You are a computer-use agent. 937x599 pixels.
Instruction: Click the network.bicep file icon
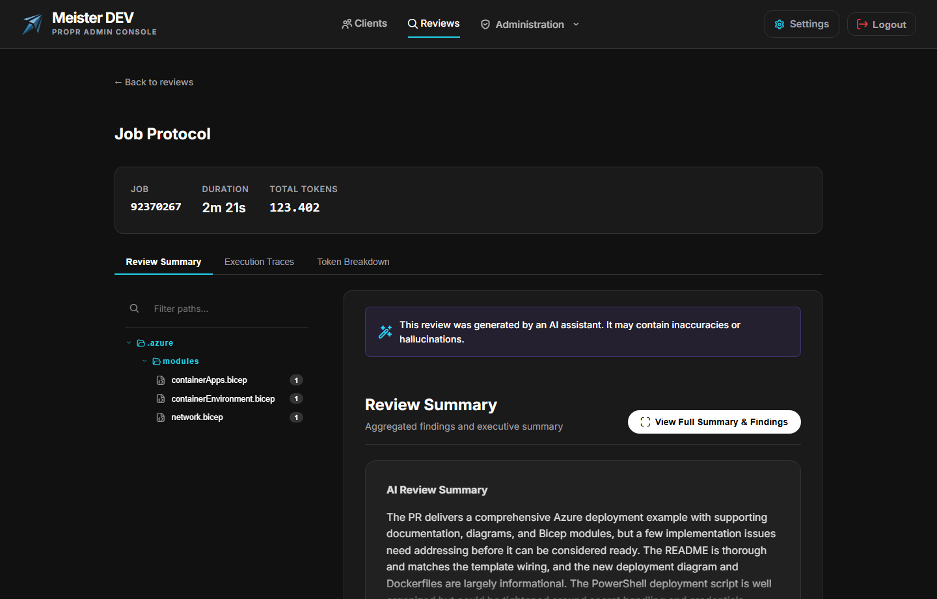point(161,417)
